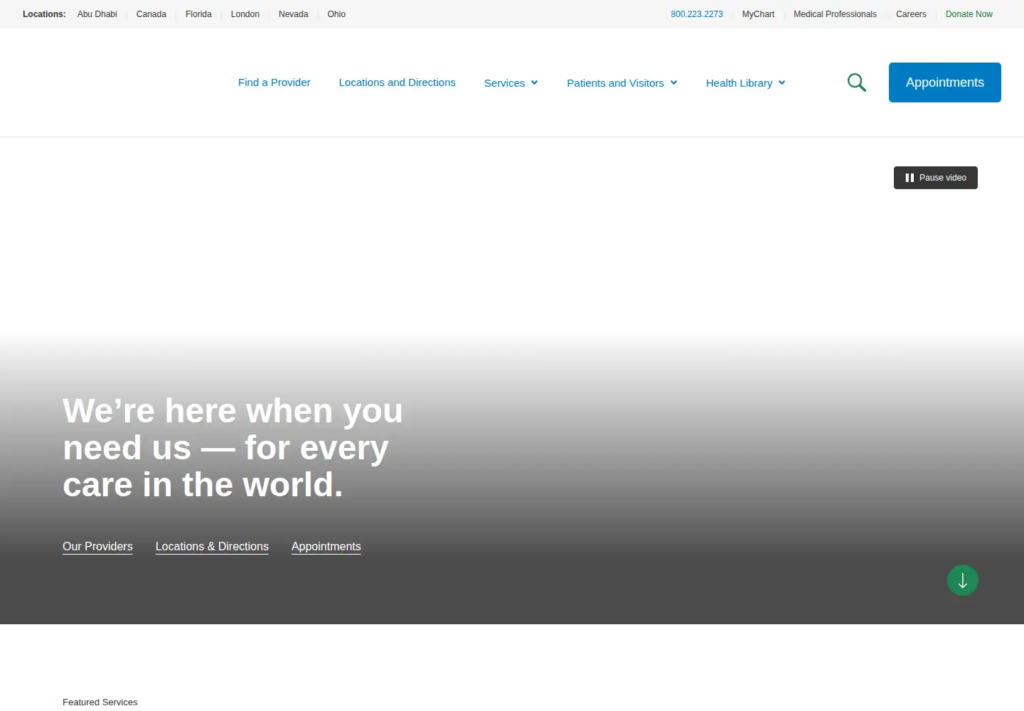The image size is (1024, 711).
Task: Click the Featured Services heading text
Action: click(100, 702)
